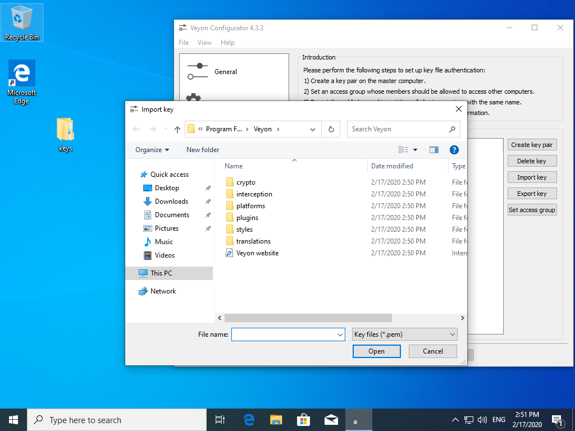This screenshot has height=431, width=575.
Task: Open the File menu in Veyon Configurator
Action: coord(184,43)
